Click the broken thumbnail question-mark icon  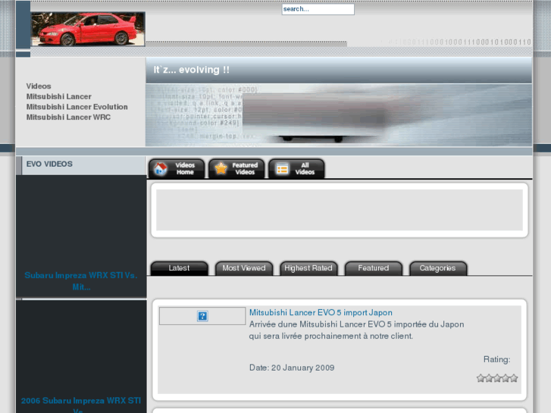[202, 316]
